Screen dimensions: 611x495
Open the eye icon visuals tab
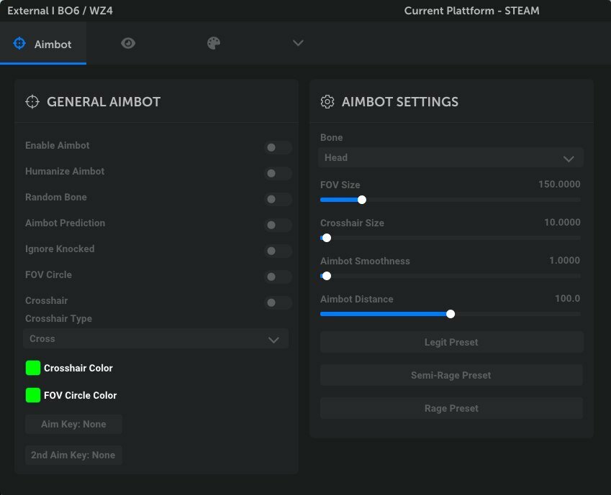point(128,43)
